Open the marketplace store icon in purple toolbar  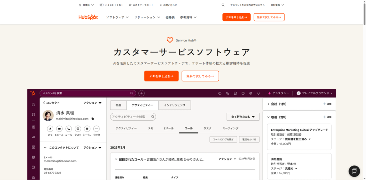pyautogui.click(x=235, y=93)
